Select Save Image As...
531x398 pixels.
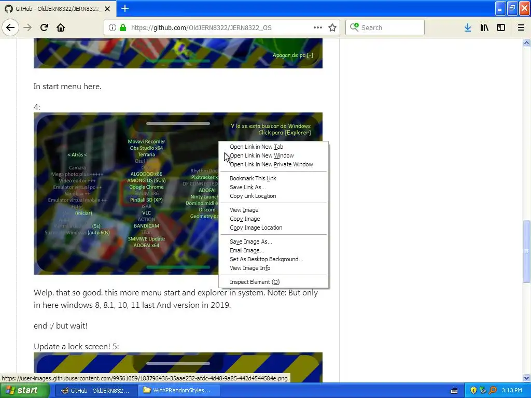click(274, 241)
